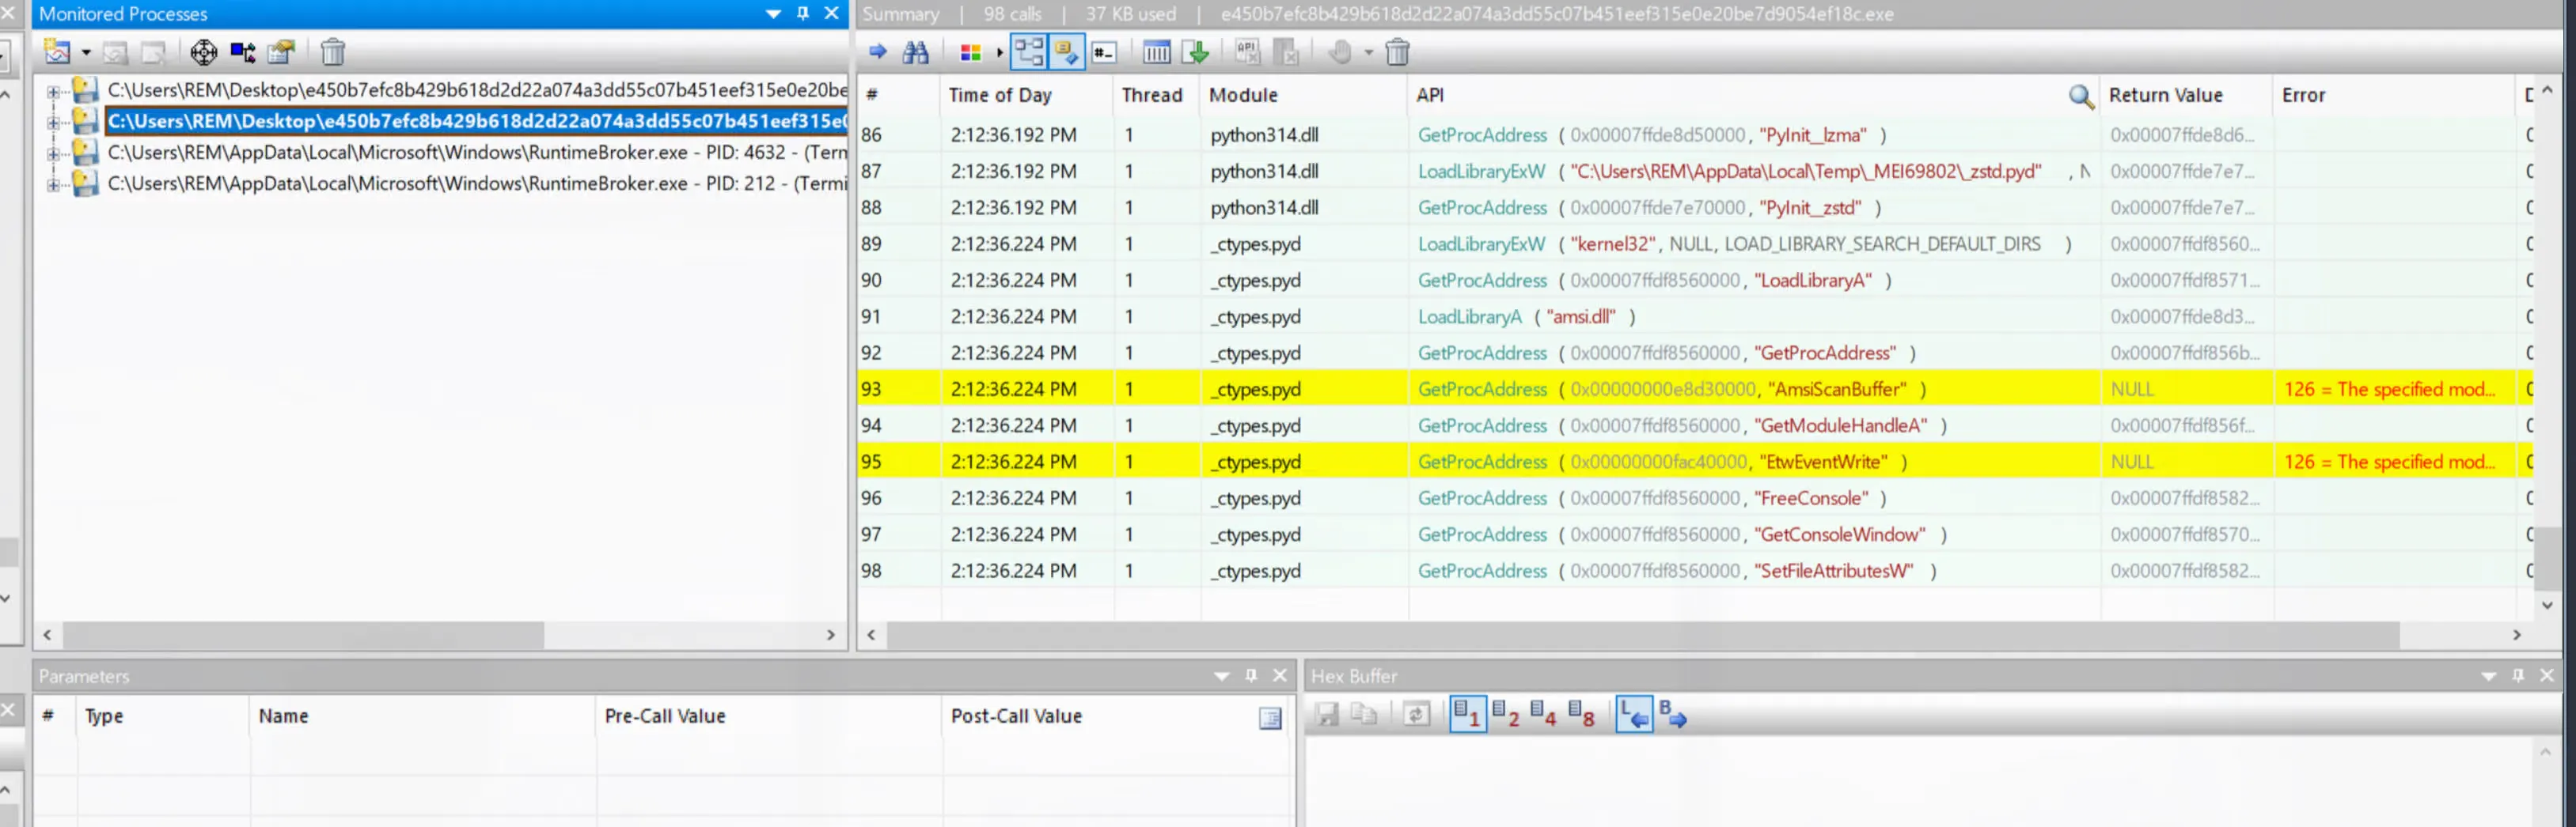Open the hand icon dropdown arrow
This screenshot has width=2576, height=827.
(x=1369, y=53)
